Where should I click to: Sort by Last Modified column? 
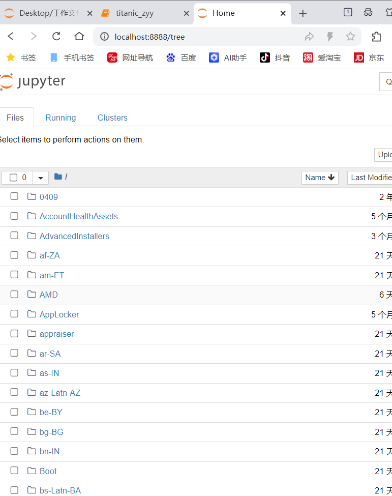point(371,178)
